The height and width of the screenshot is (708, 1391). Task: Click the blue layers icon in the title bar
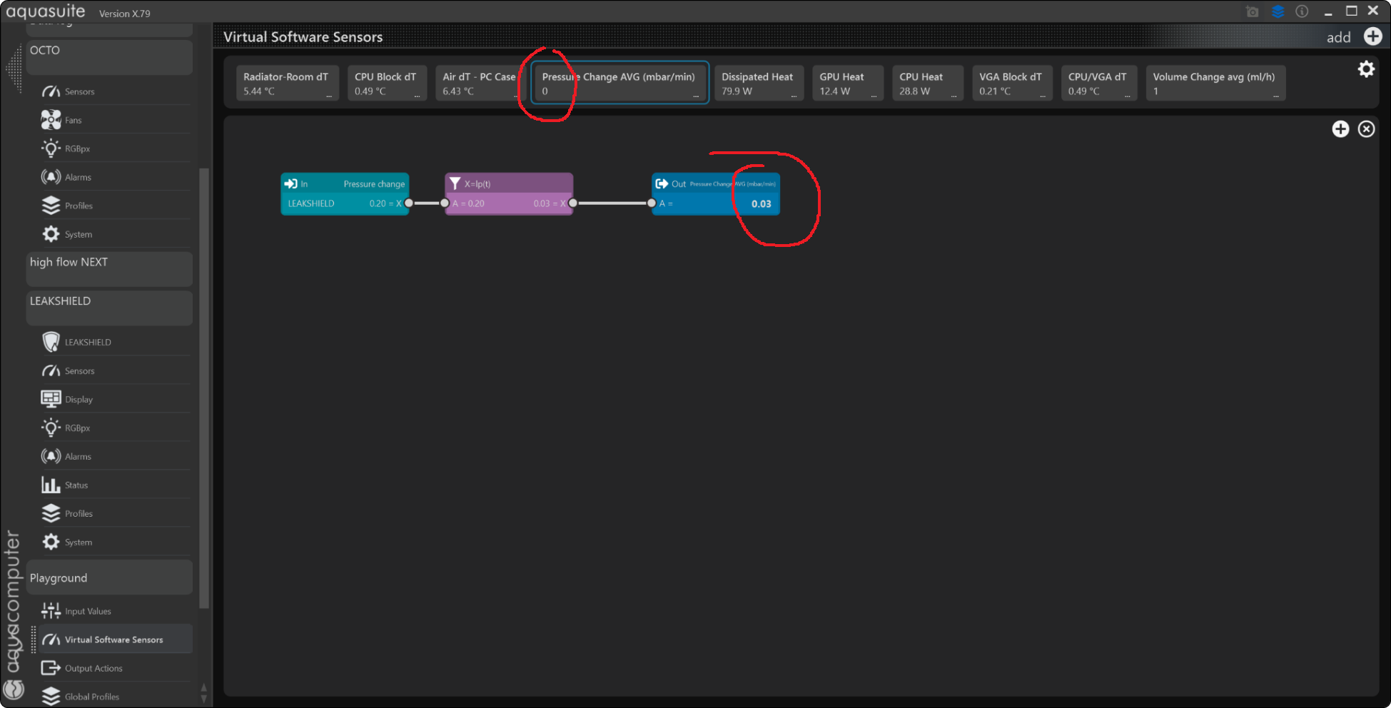[1278, 11]
